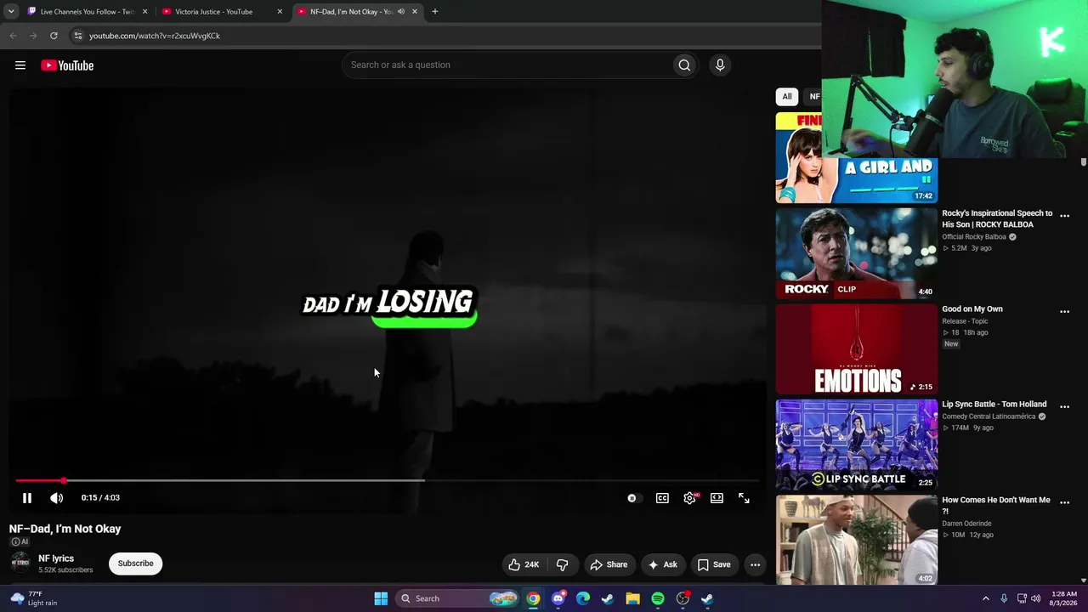Switch player to theater mode
Viewport: 1088px width, 612px height.
717,498
